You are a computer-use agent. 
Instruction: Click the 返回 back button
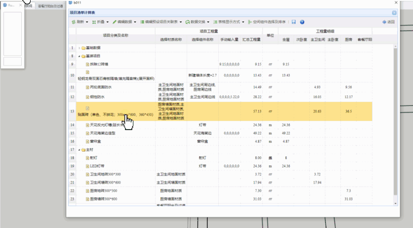point(388,22)
